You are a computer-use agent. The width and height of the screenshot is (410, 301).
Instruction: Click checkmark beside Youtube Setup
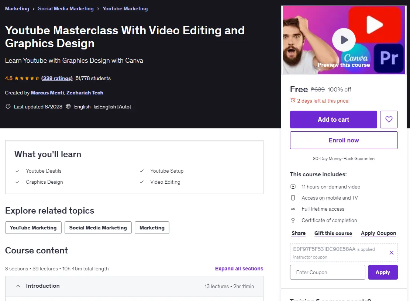142,171
